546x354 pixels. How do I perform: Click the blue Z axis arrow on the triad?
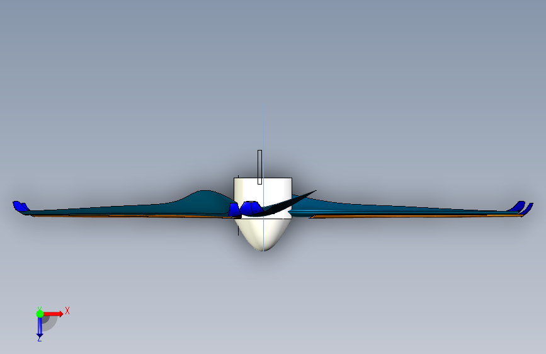click(x=40, y=328)
